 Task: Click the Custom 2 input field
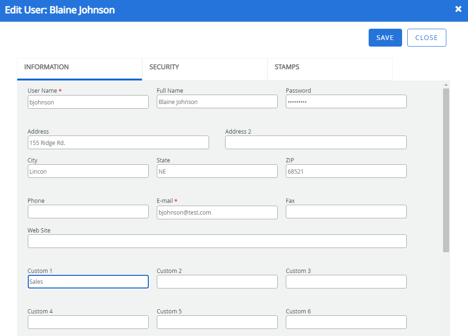point(217,281)
